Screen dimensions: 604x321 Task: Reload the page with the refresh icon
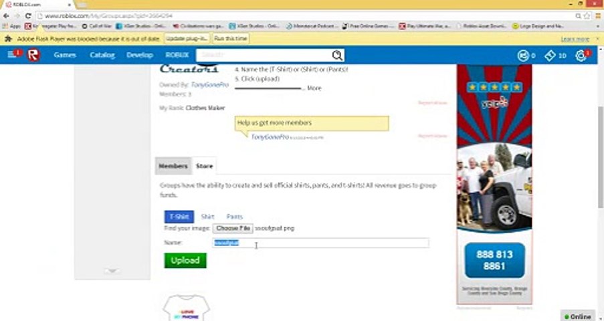[x=28, y=16]
